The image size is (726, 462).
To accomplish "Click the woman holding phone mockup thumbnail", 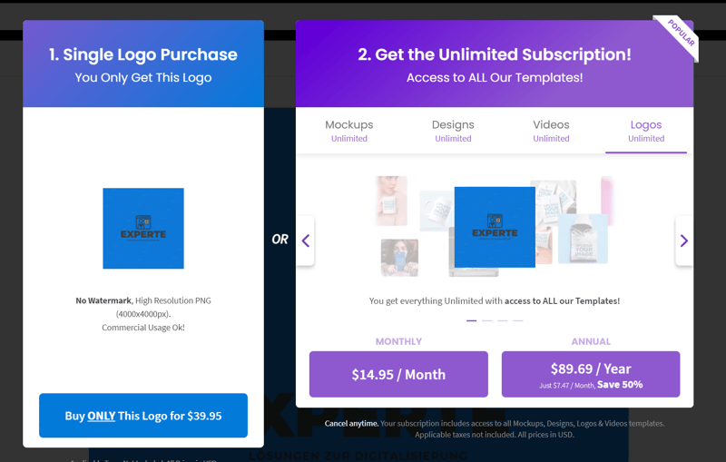I will tap(399, 258).
